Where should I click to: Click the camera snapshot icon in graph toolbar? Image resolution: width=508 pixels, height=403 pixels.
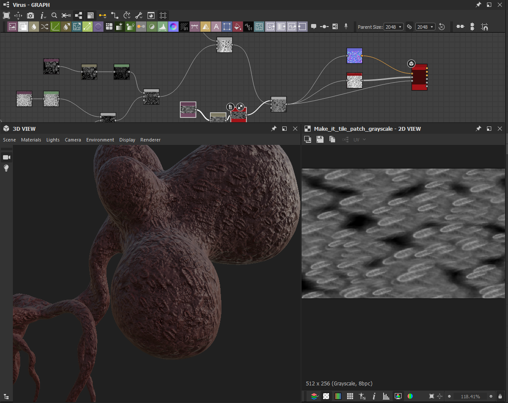pos(30,15)
